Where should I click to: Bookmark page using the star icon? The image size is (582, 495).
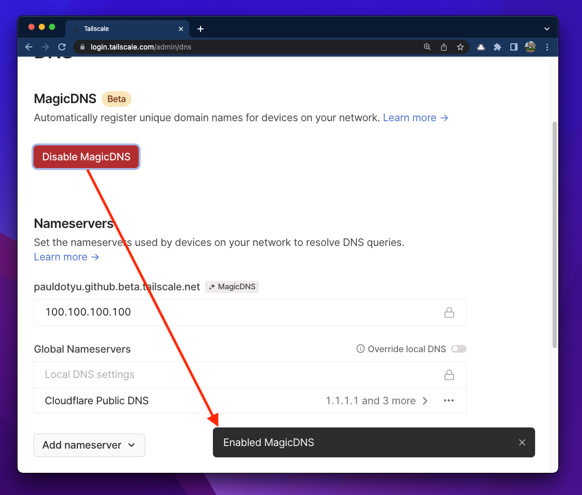(x=460, y=47)
